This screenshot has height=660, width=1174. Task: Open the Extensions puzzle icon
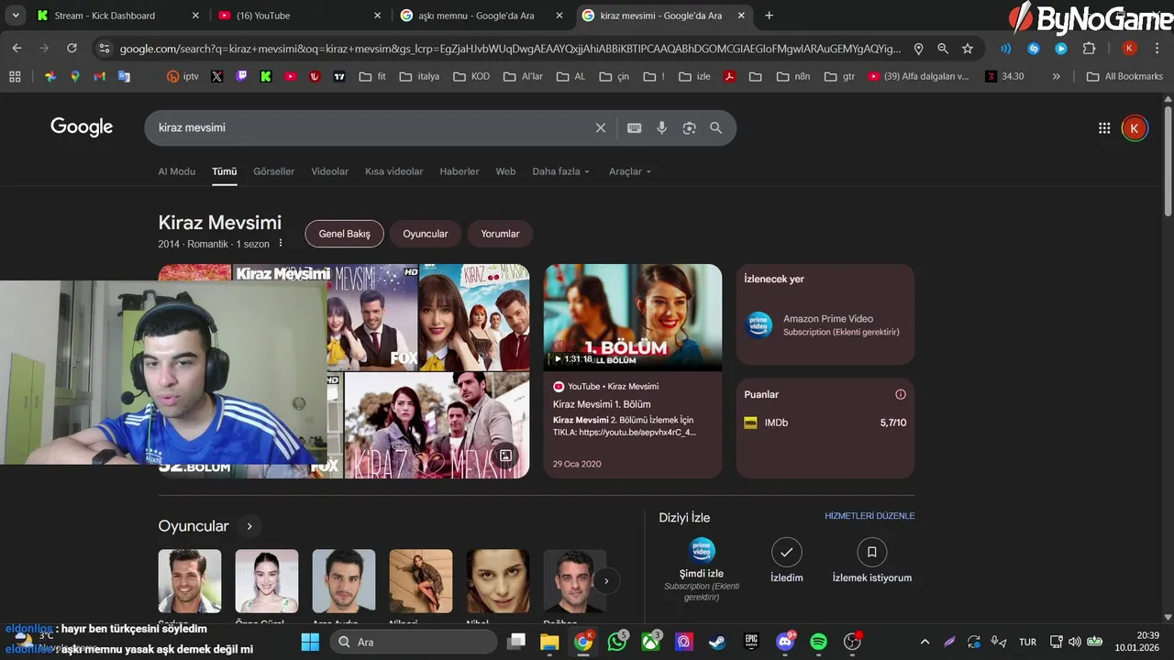pyautogui.click(x=1089, y=49)
